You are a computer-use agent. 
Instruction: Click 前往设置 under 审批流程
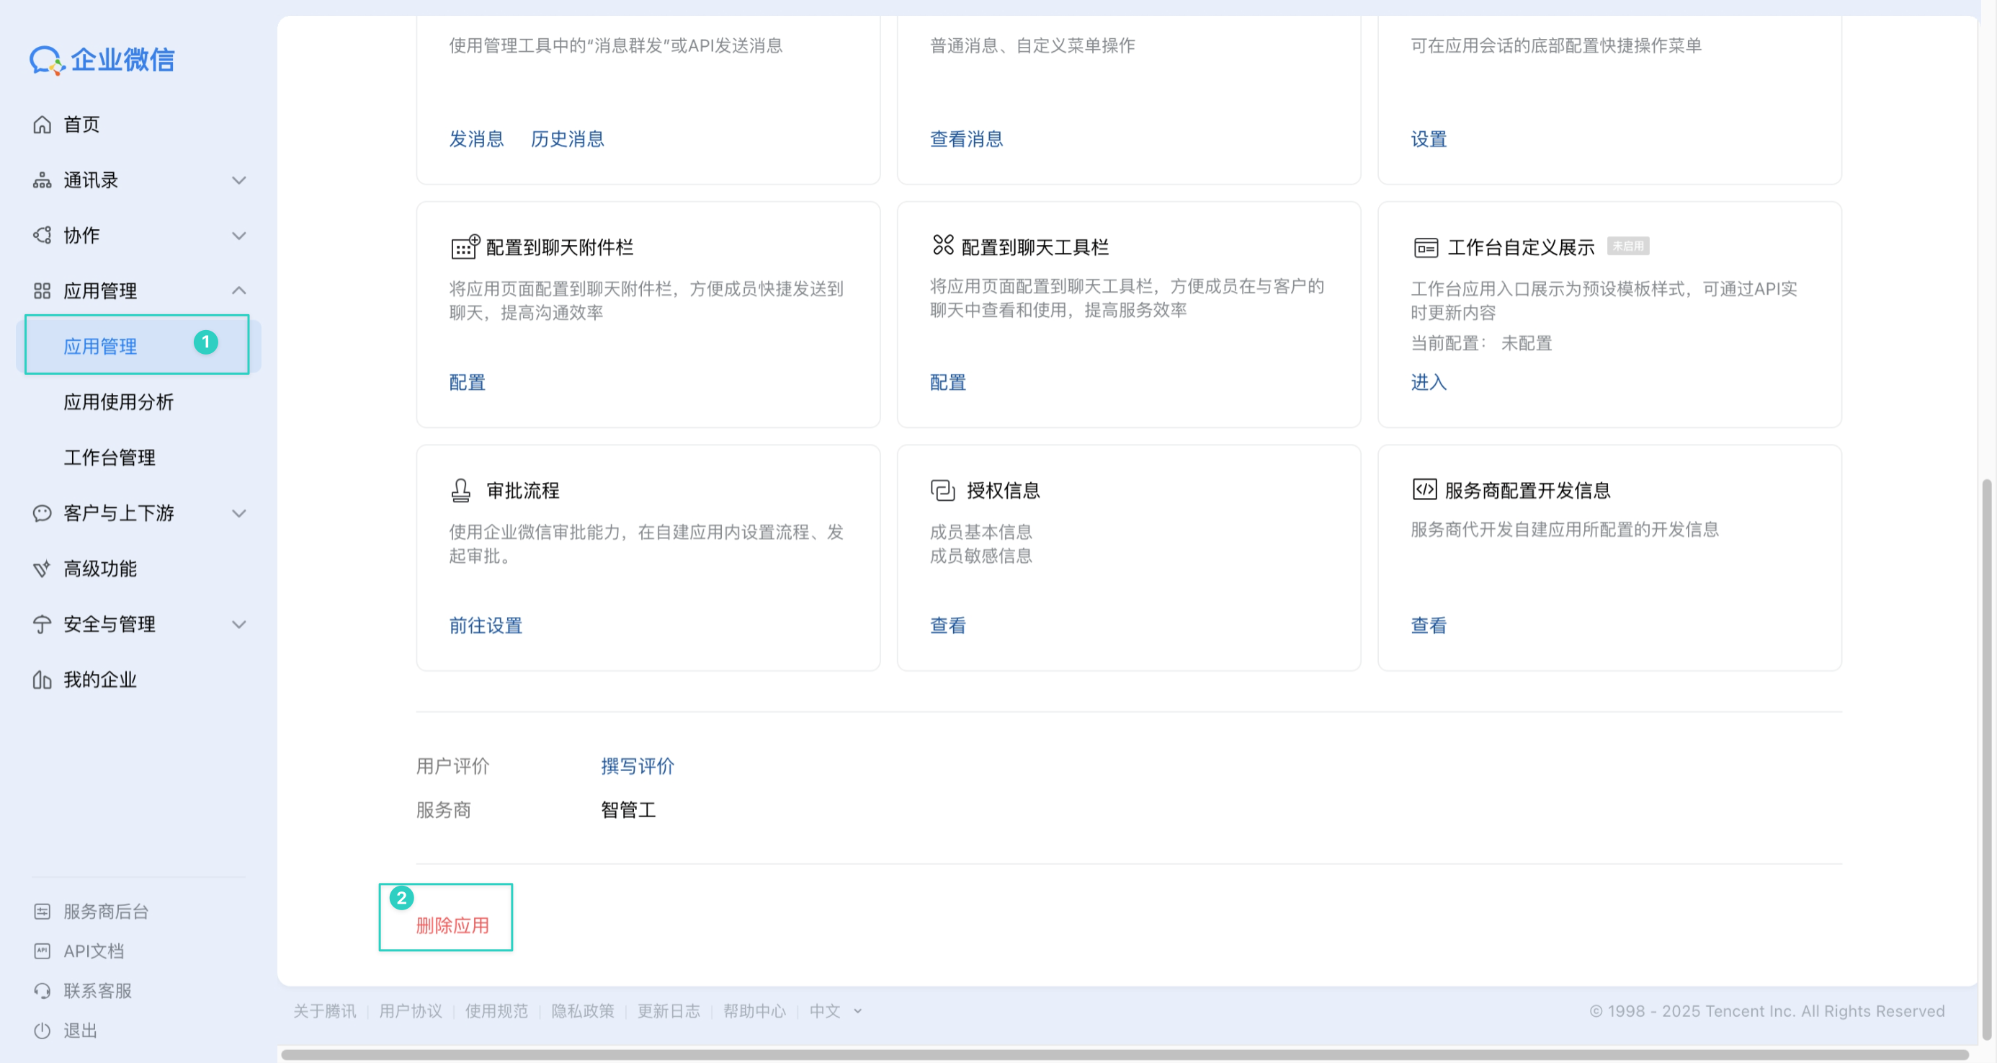pyautogui.click(x=486, y=625)
